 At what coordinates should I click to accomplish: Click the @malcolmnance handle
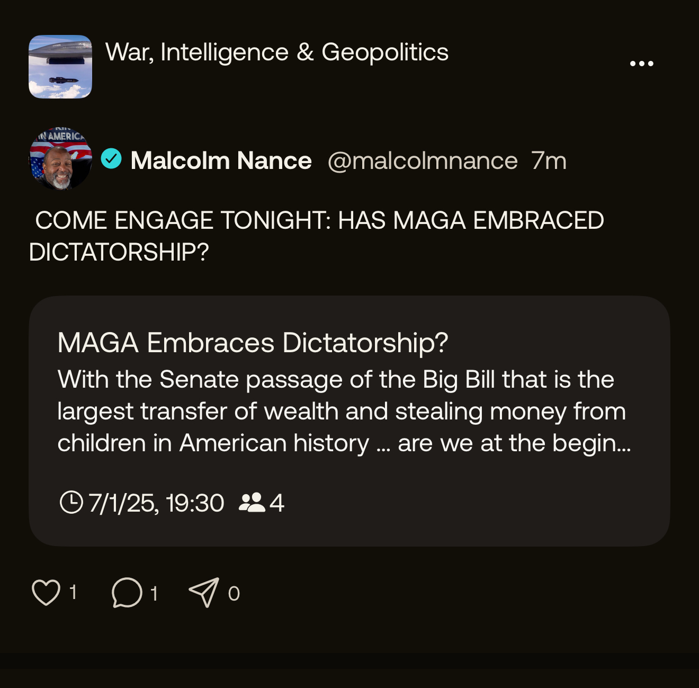click(x=422, y=160)
